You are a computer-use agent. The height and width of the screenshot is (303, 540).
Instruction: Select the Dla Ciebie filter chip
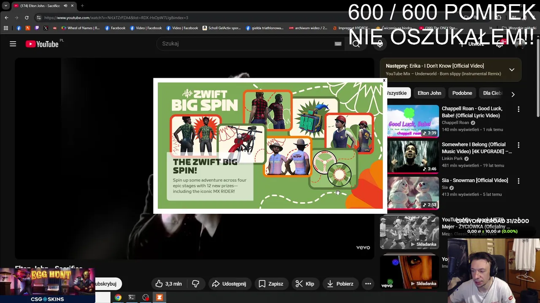pyautogui.click(x=492, y=93)
